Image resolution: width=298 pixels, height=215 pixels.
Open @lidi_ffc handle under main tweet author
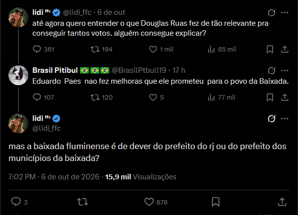point(47,128)
